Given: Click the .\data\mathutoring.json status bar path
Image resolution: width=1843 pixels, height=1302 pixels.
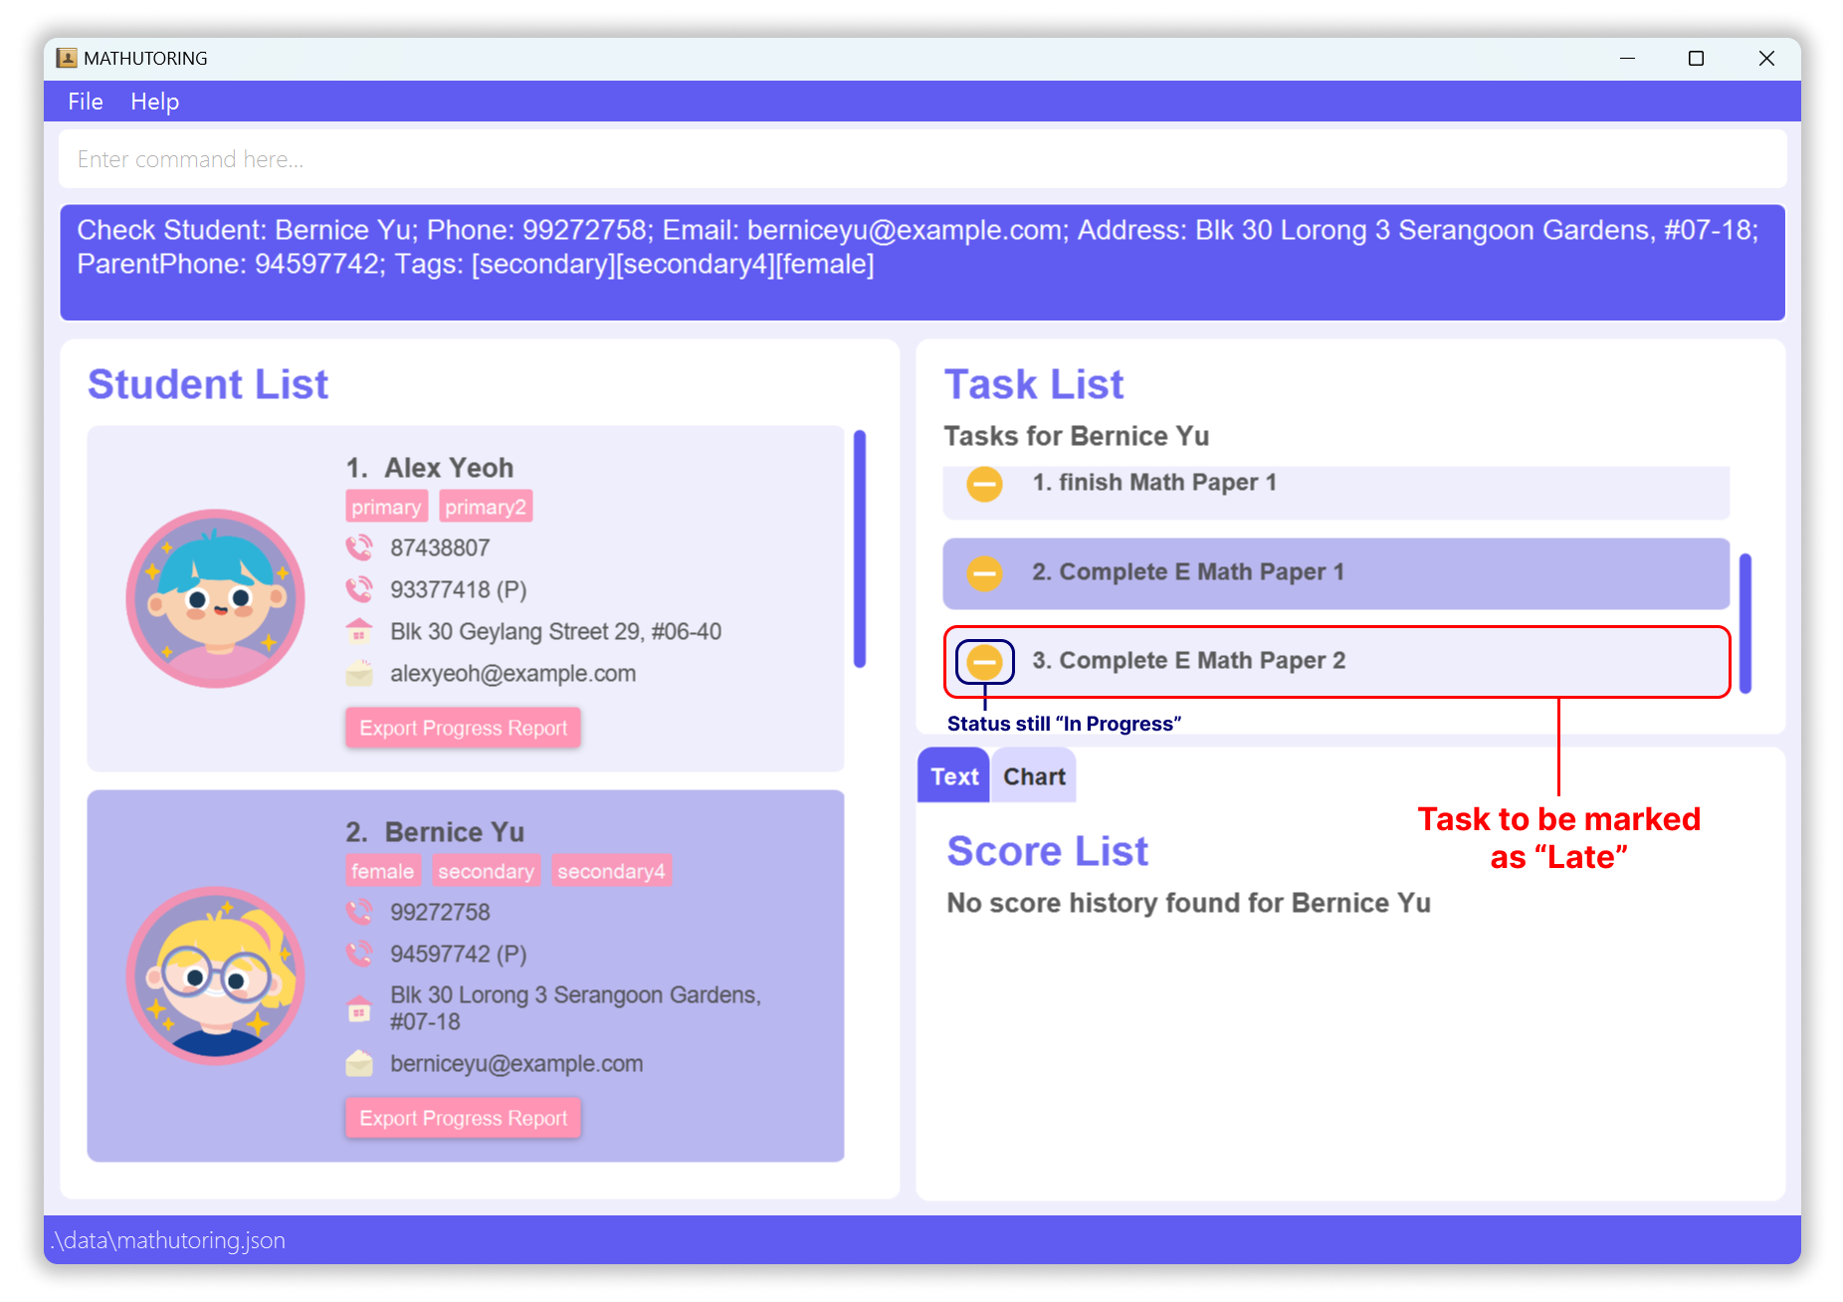Looking at the screenshot, I should [168, 1240].
